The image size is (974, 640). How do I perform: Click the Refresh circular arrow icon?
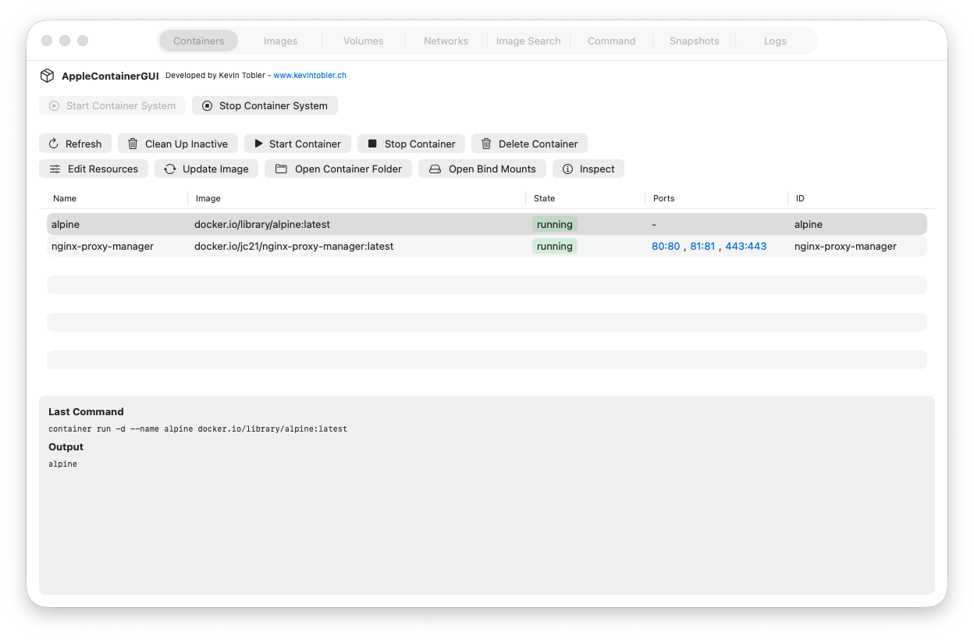click(53, 144)
